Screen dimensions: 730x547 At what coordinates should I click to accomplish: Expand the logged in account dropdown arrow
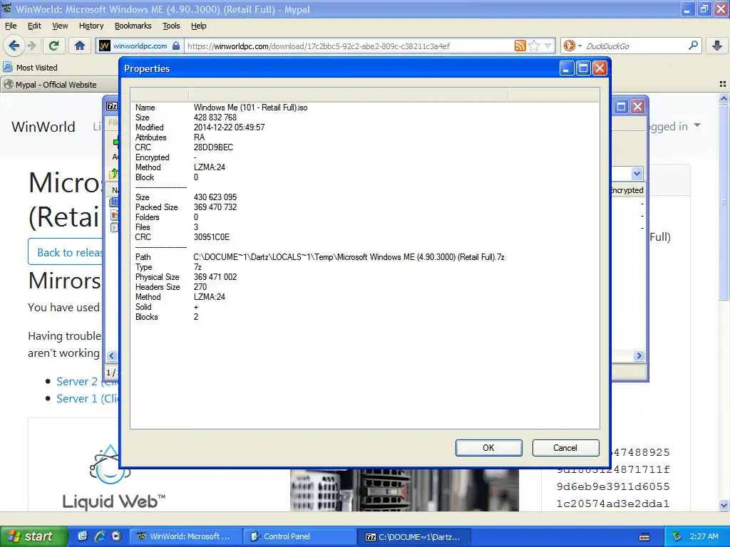pos(697,125)
